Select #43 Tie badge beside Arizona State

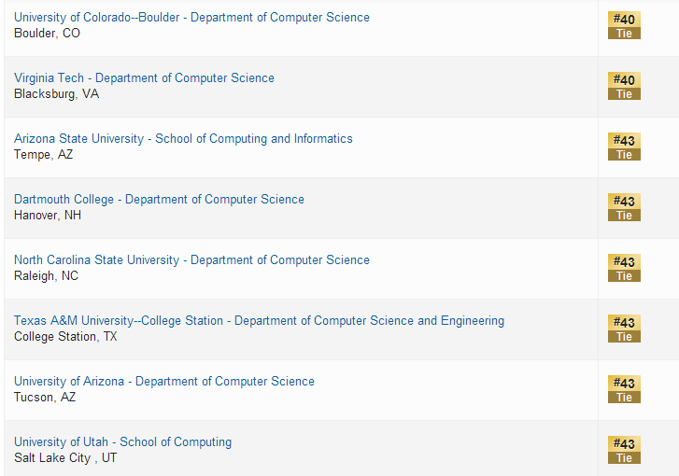pos(624,147)
